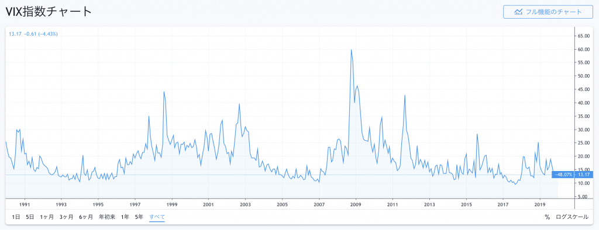Toggle the ログスケール log scale
This screenshot has width=599, height=230.
click(x=572, y=217)
